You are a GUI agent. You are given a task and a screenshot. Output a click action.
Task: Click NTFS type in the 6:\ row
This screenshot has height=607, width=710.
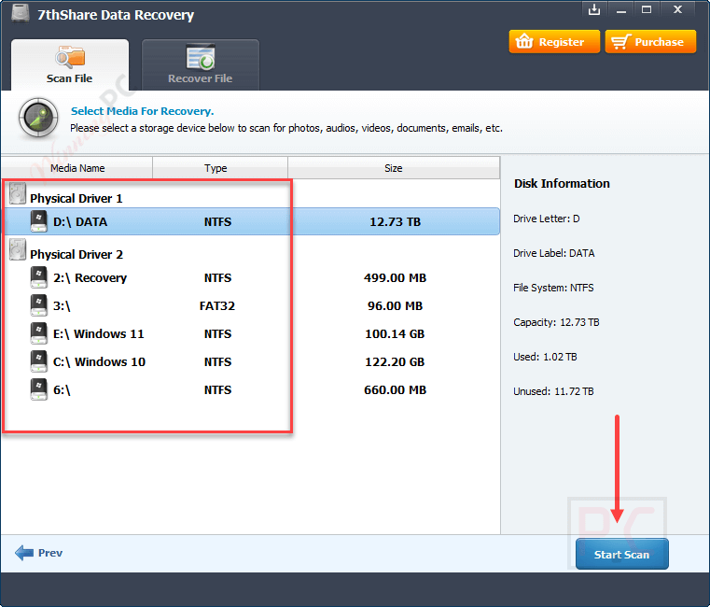click(217, 390)
